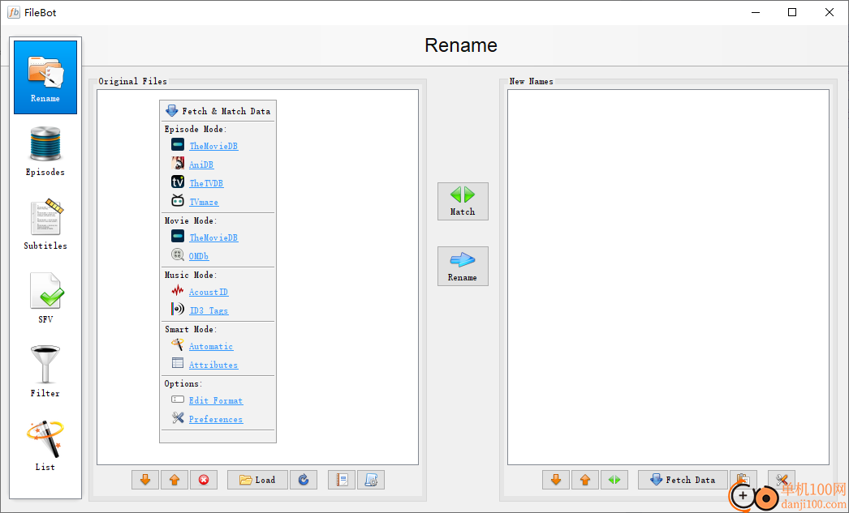Screen dimensions: 849x513
Task: Select OMDb for movie matching
Action: (x=199, y=255)
